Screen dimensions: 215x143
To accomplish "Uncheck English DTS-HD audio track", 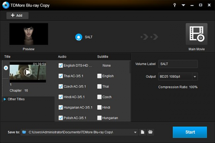I will (60, 65).
